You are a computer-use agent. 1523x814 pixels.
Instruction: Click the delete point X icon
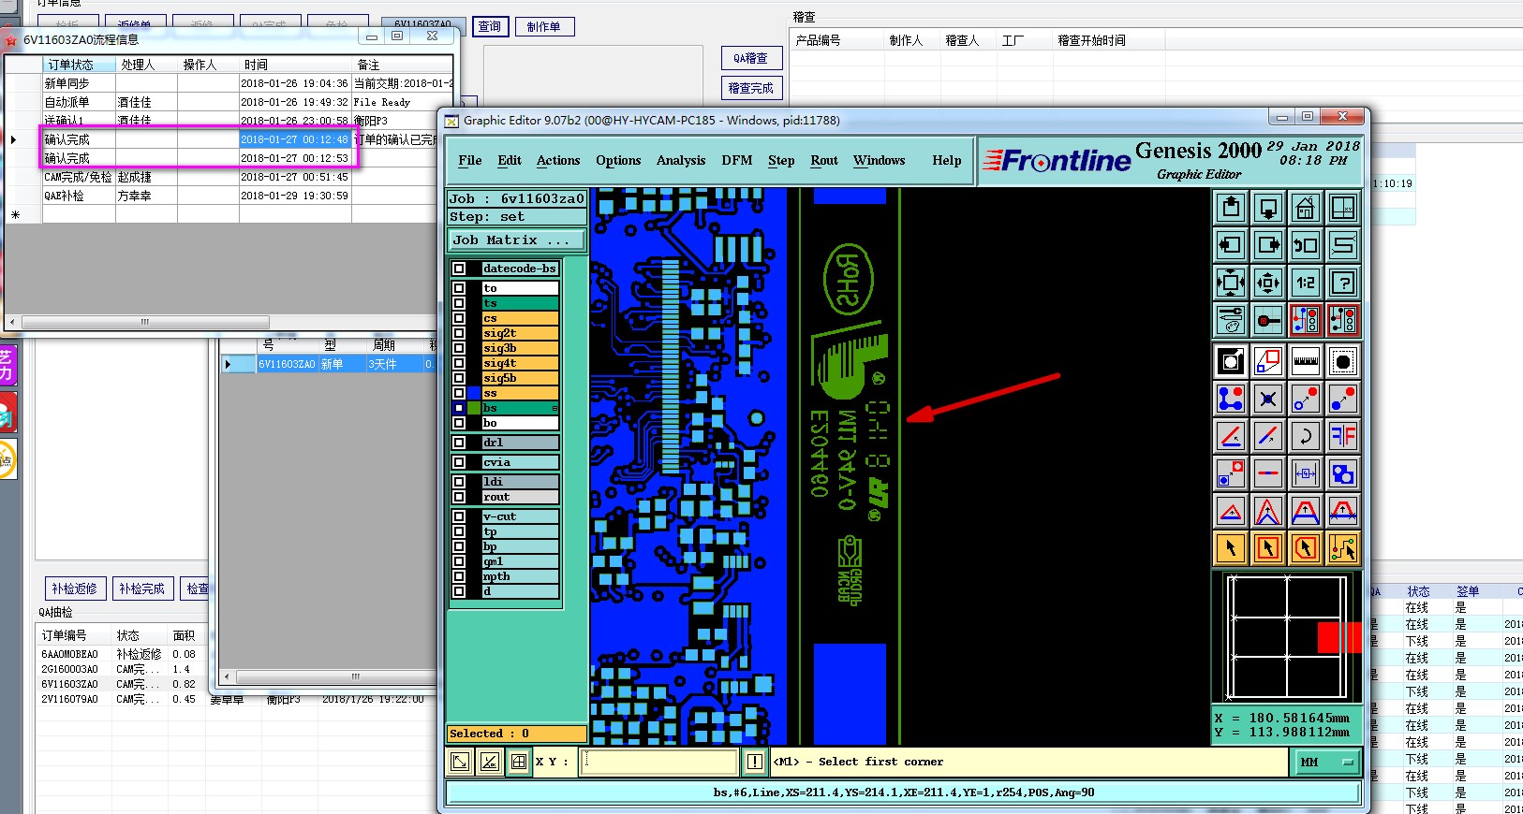pyautogui.click(x=1268, y=399)
